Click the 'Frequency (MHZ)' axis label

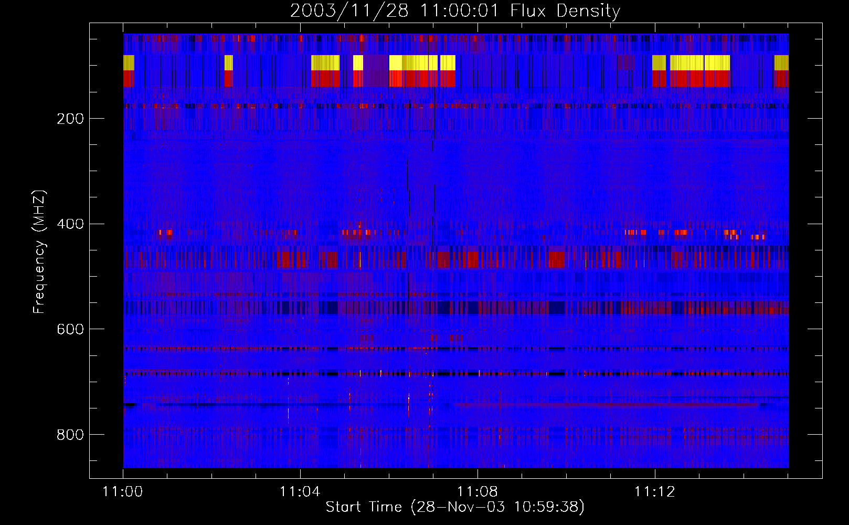39,251
